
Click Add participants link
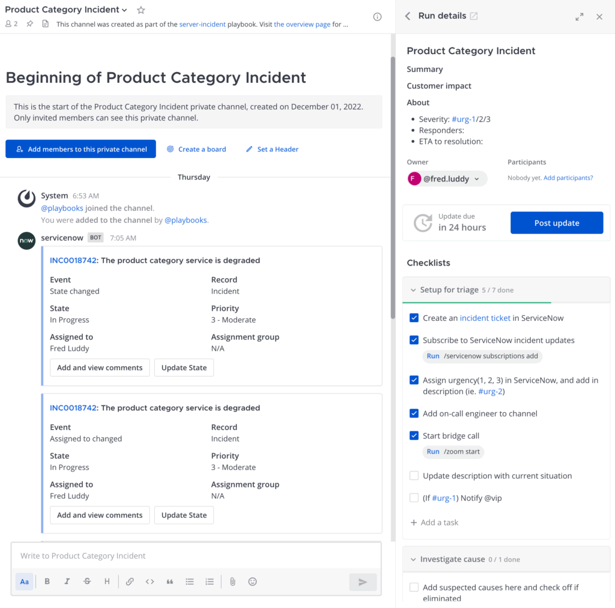(x=568, y=178)
